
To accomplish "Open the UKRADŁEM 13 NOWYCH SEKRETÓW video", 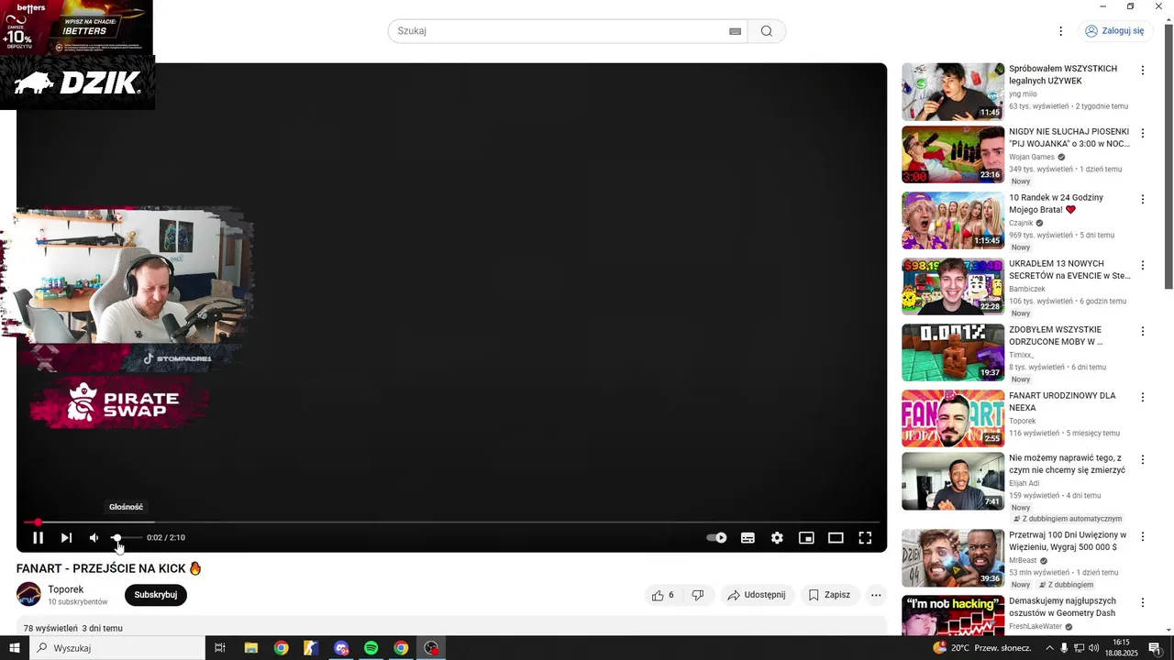I will point(953,287).
